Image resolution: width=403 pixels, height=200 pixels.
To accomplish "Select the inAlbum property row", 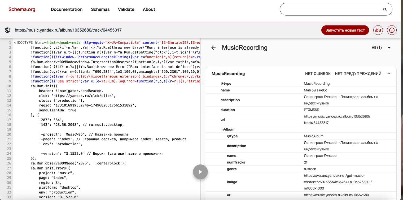I will click(x=227, y=129).
